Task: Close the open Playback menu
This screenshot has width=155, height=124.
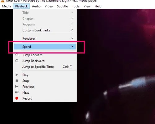Action: pos(21,6)
